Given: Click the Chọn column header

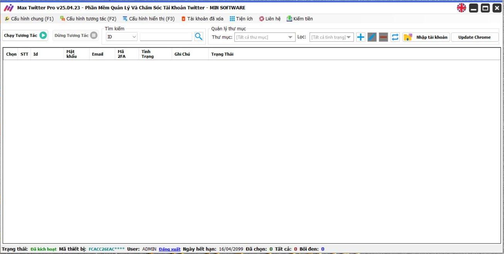Looking at the screenshot, I should coord(11,54).
